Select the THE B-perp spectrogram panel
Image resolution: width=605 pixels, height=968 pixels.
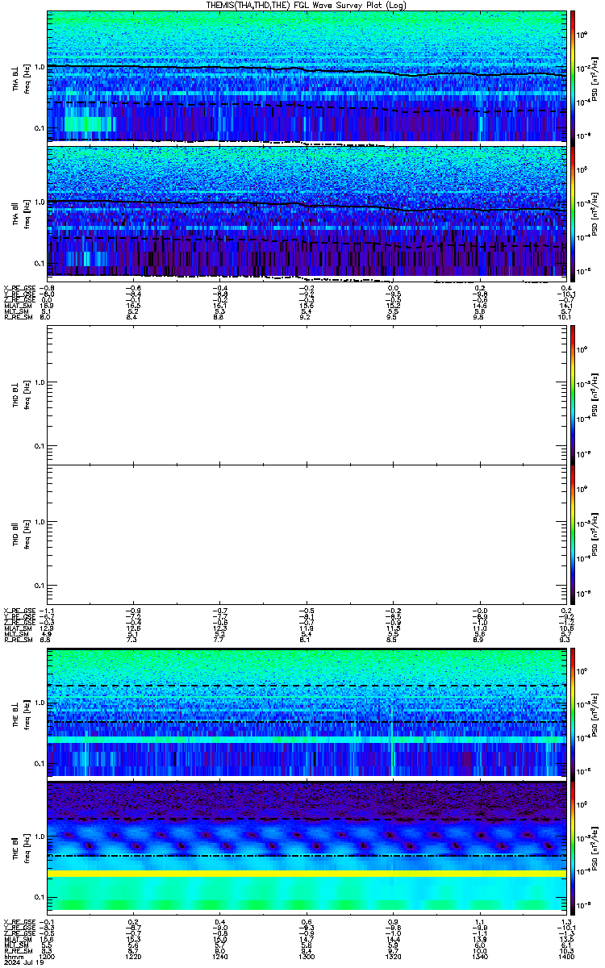click(x=307, y=713)
